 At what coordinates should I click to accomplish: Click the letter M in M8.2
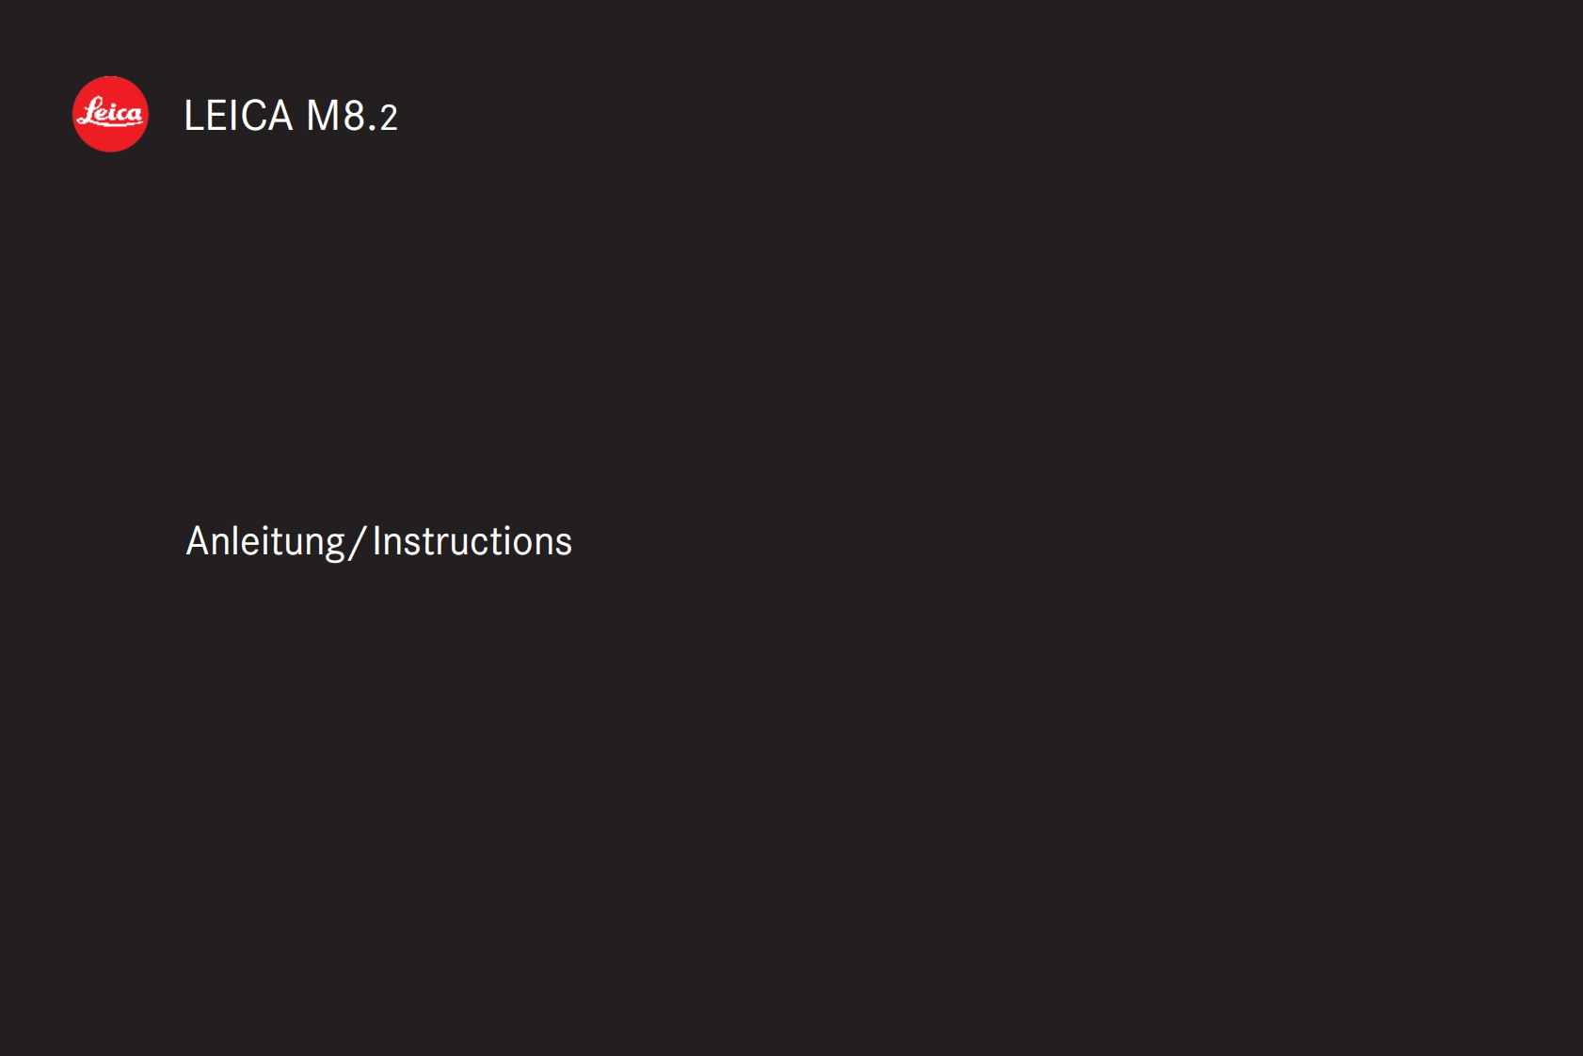click(323, 116)
